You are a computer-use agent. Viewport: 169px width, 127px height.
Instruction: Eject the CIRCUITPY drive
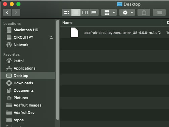51,37
